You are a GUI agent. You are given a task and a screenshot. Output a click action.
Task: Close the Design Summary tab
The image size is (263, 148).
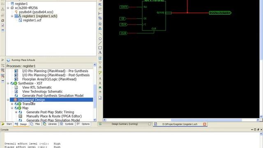[150, 124]
